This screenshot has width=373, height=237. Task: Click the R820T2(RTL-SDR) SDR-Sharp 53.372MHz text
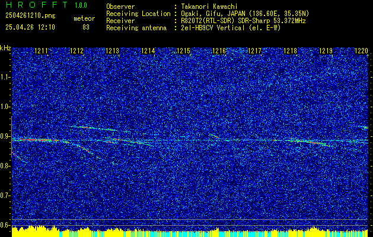(x=243, y=21)
